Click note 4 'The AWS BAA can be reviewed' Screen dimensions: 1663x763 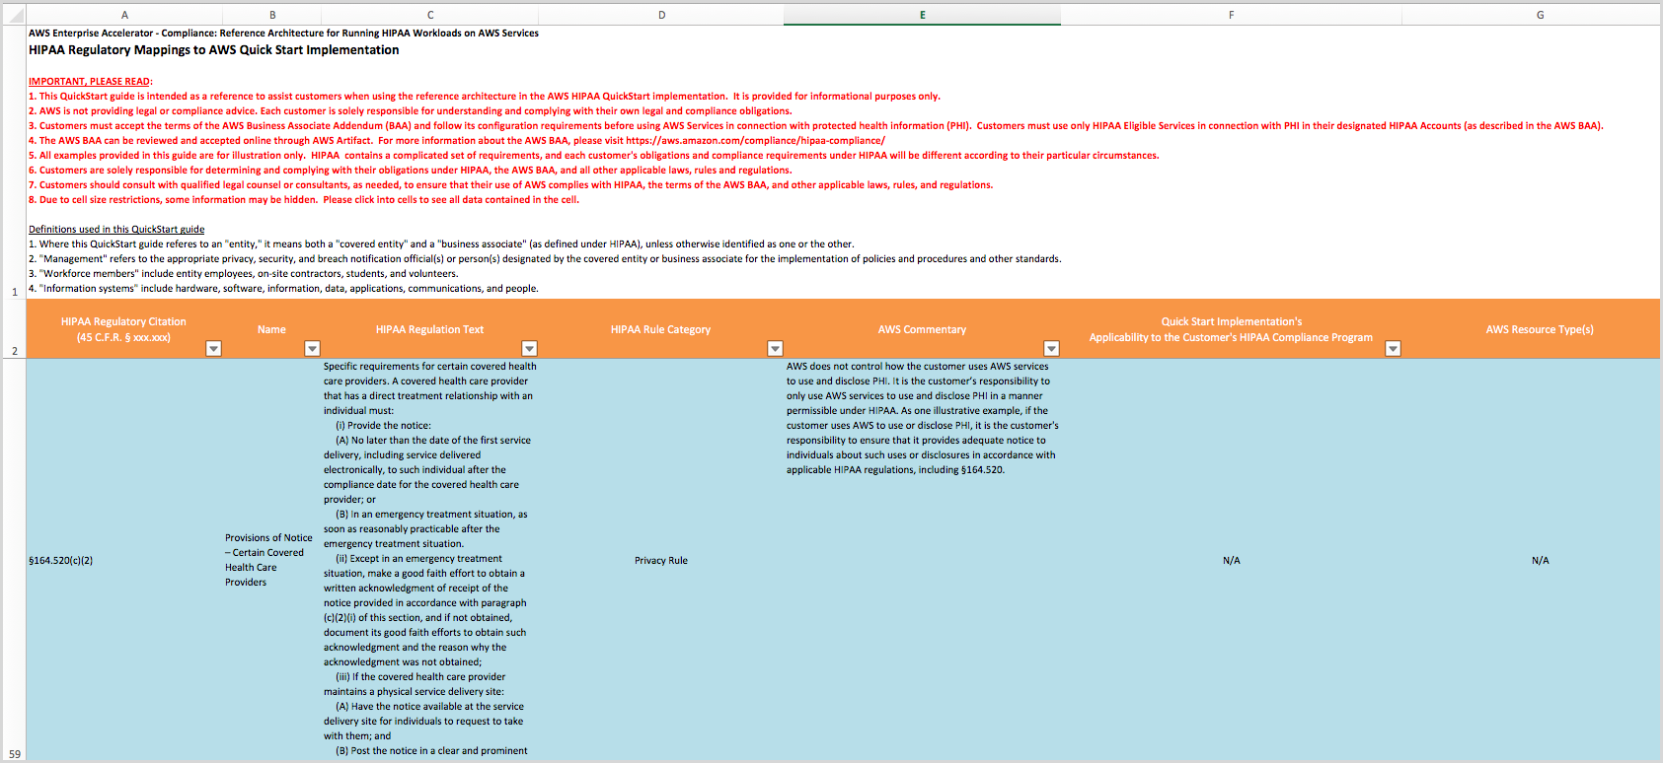tap(457, 141)
